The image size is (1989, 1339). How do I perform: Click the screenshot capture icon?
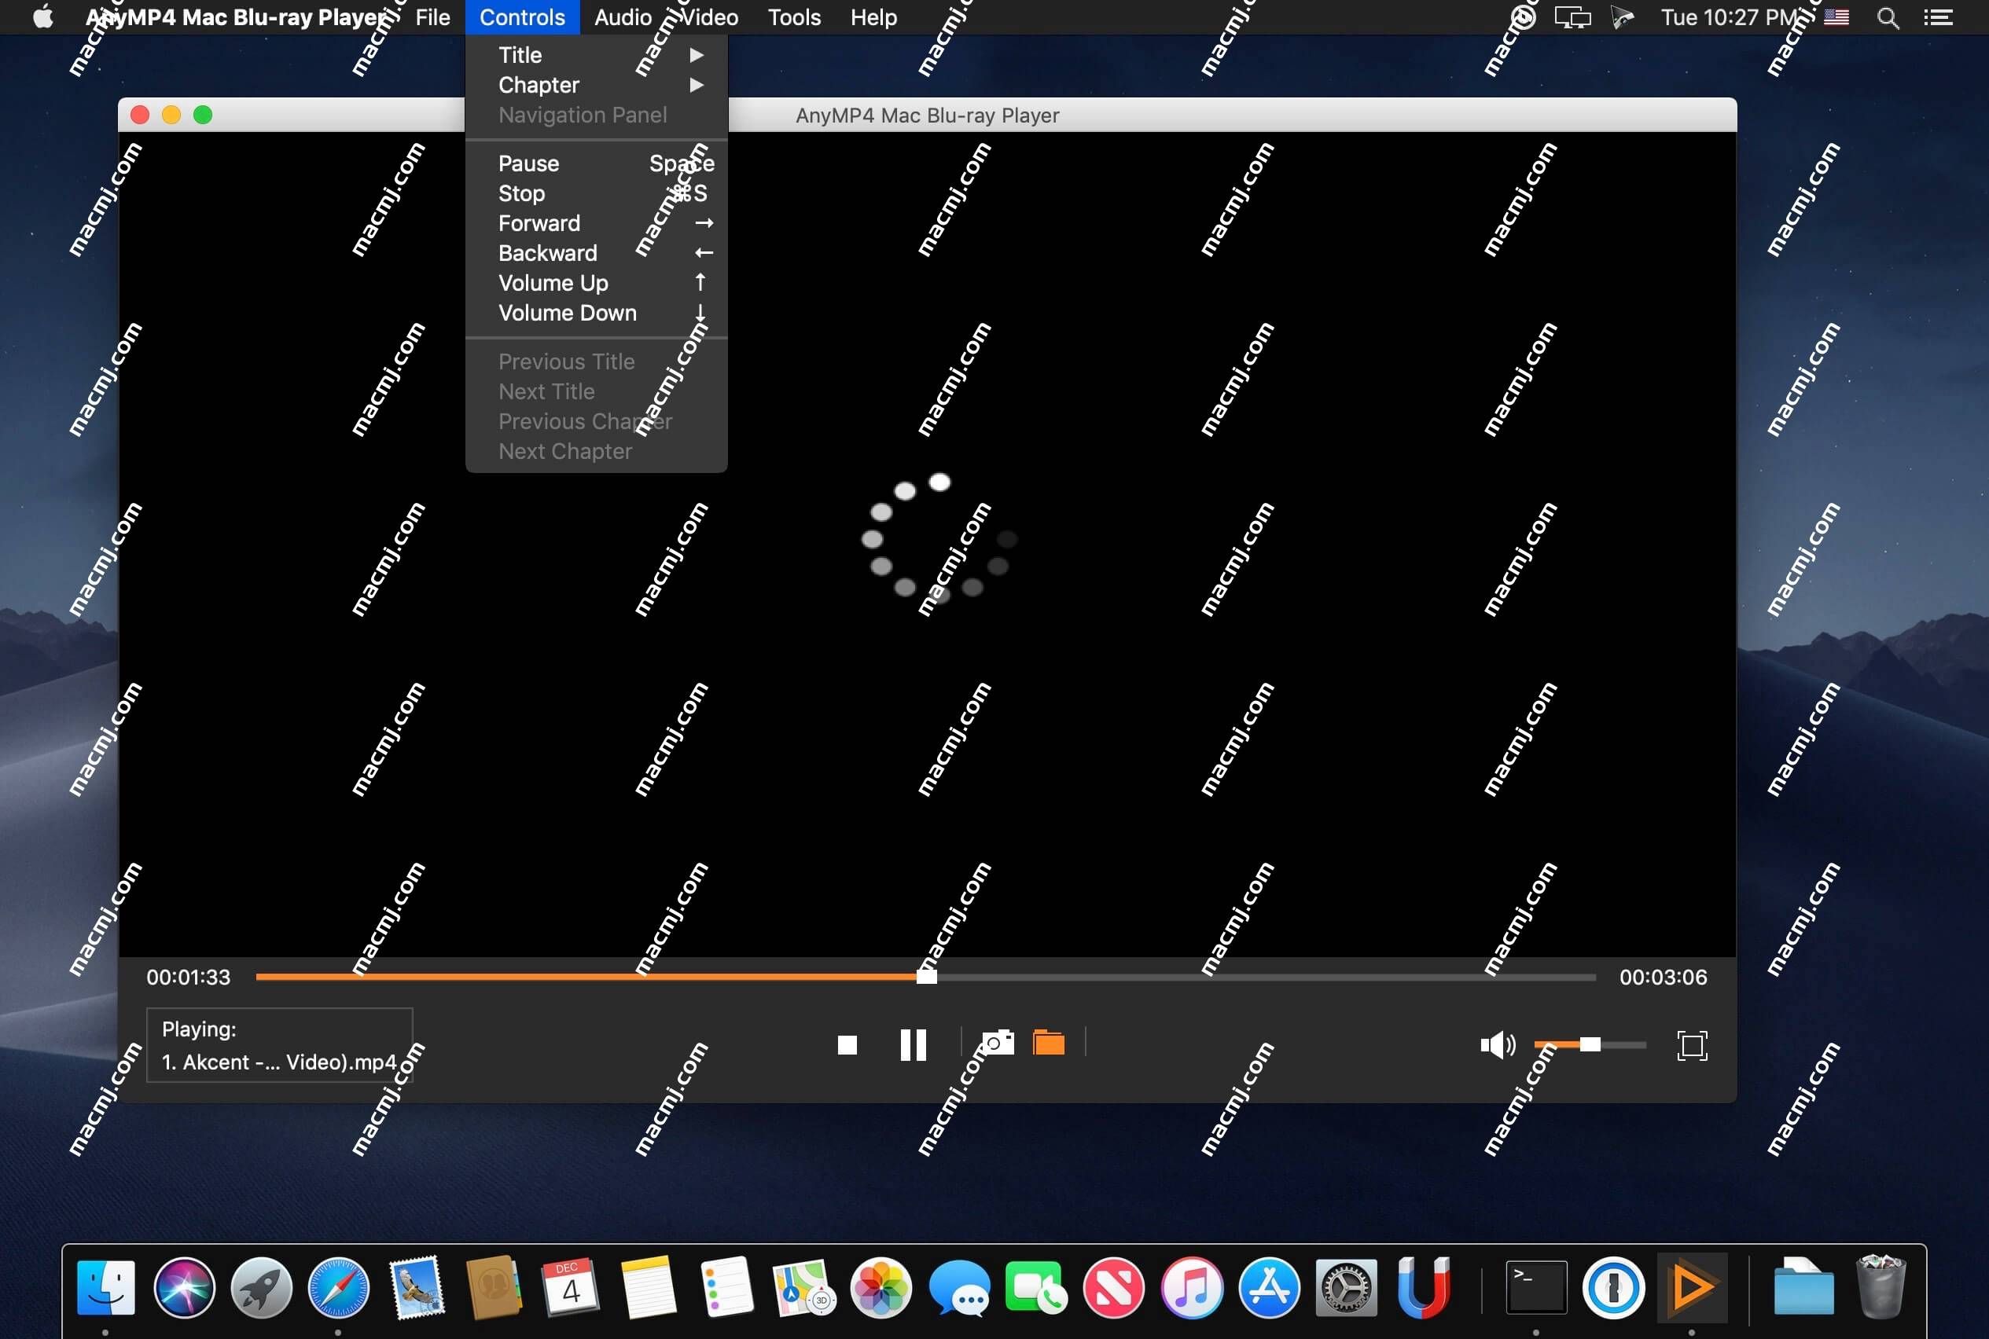click(x=995, y=1043)
